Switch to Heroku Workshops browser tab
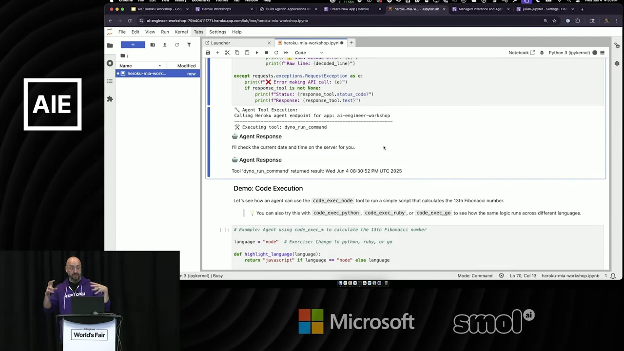This screenshot has width=624, height=351. (223, 9)
